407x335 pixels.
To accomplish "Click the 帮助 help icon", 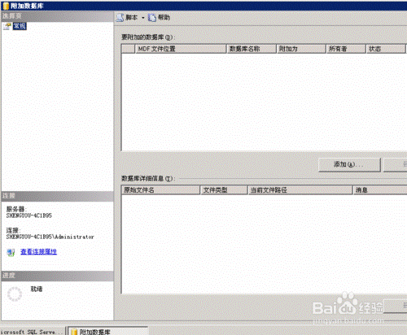I will point(152,18).
